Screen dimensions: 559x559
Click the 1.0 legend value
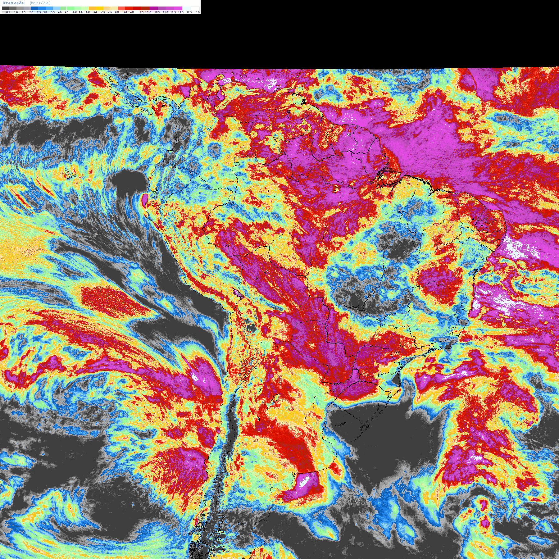click(16, 12)
